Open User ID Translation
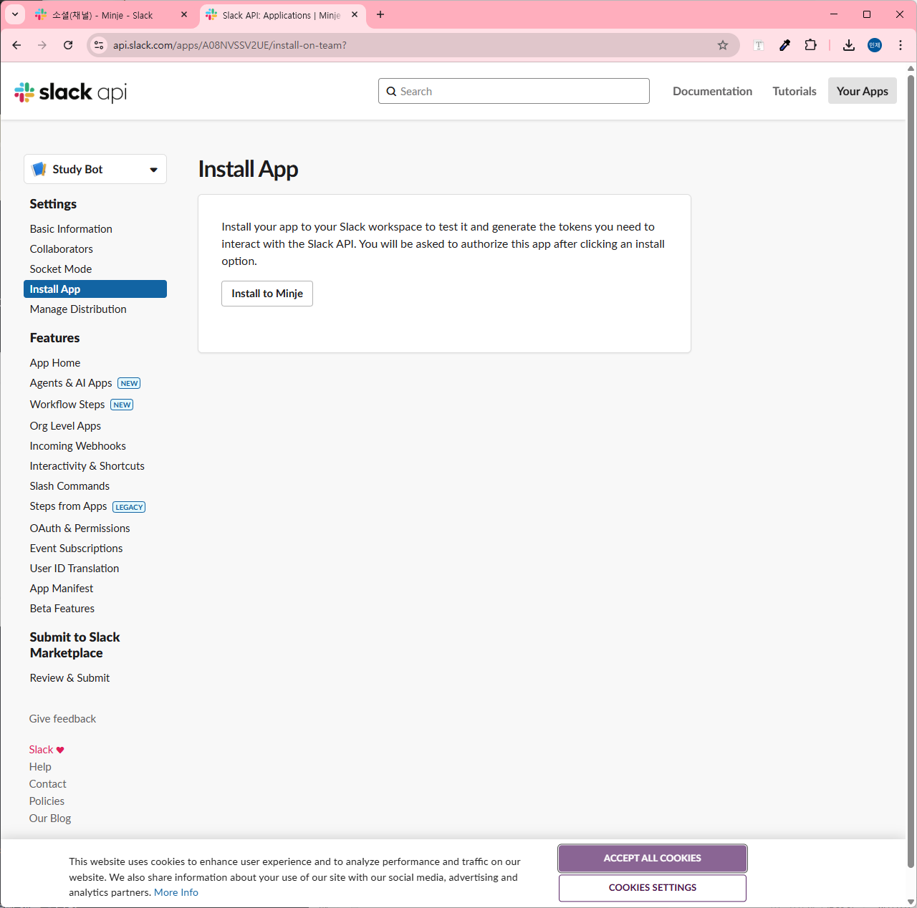The height and width of the screenshot is (908, 917). [x=75, y=569]
